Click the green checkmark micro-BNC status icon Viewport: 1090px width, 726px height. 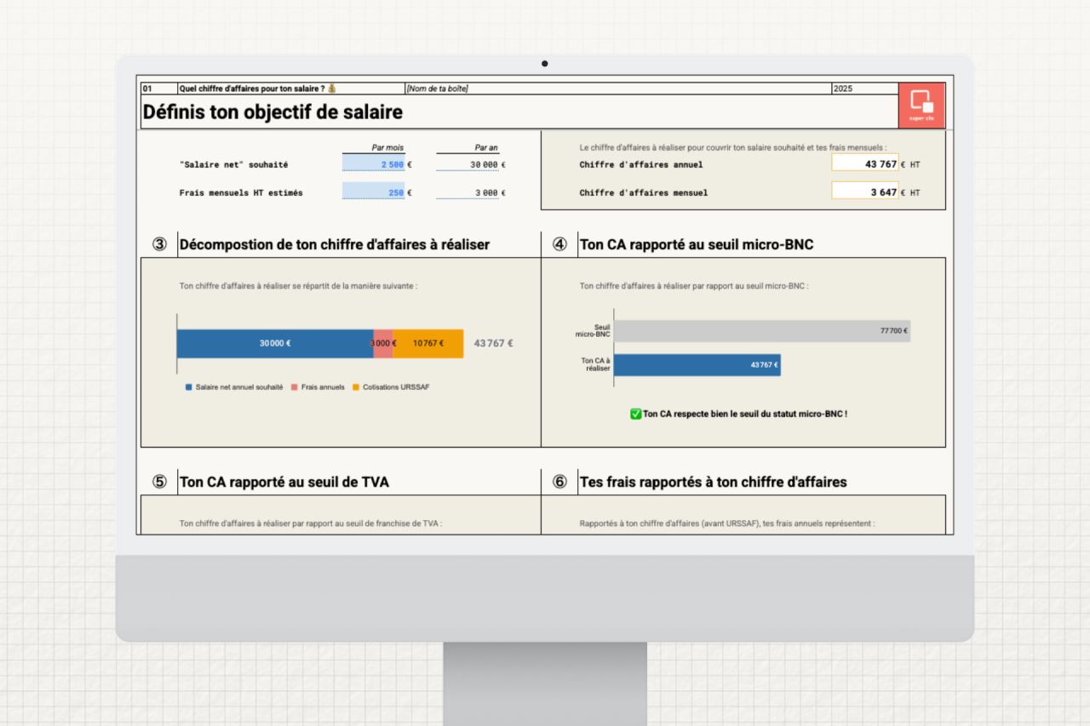635,414
